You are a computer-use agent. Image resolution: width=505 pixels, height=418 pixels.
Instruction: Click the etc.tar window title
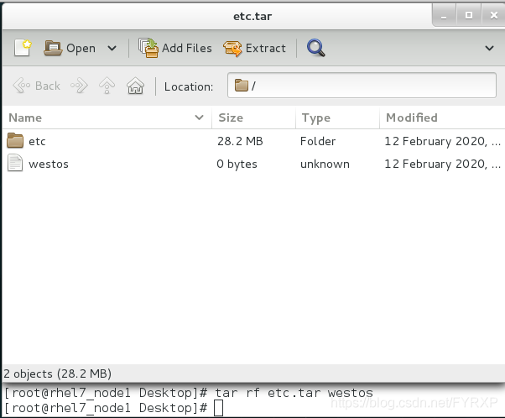pyautogui.click(x=252, y=16)
